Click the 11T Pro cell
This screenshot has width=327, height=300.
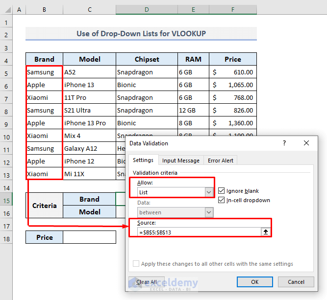(89, 97)
